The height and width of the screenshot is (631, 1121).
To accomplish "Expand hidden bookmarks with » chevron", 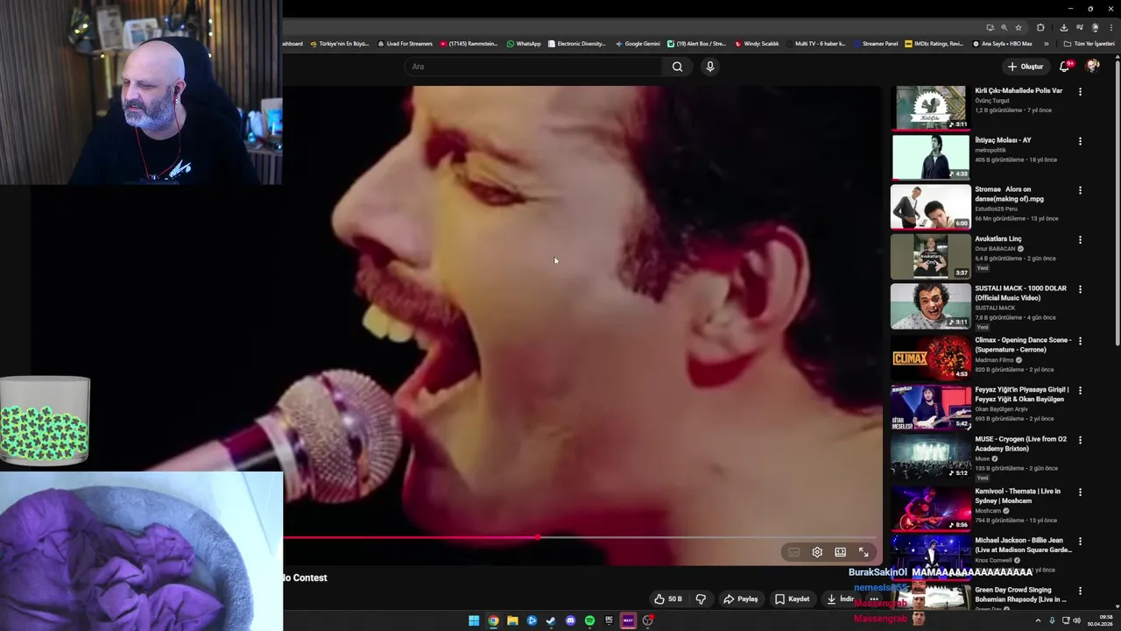I will click(x=1047, y=44).
